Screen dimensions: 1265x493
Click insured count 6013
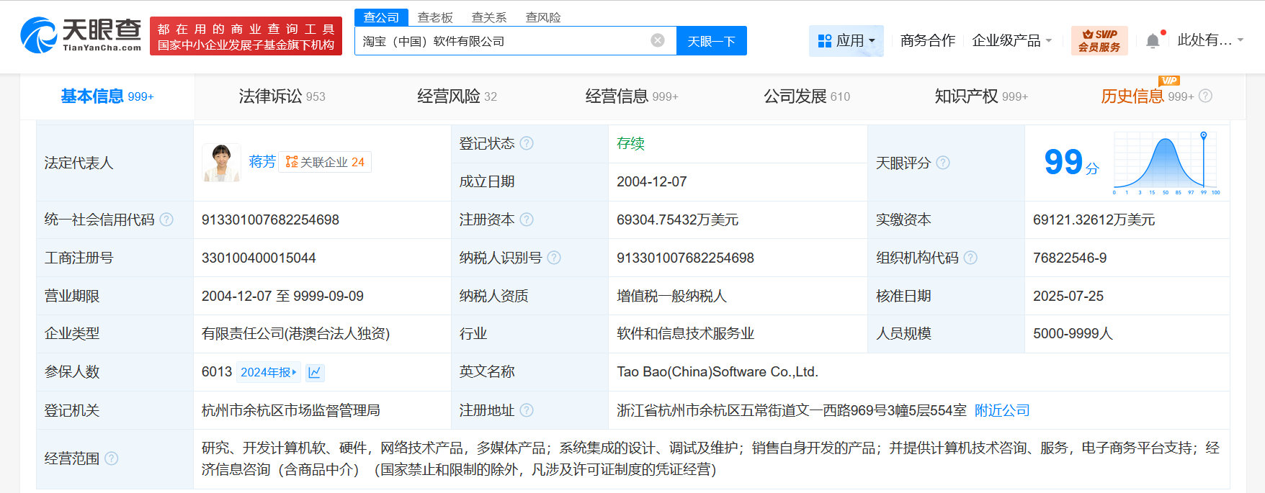[216, 372]
